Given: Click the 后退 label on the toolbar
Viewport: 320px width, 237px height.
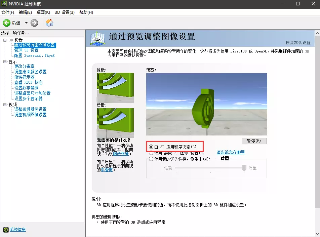Looking at the screenshot, I should (16, 23).
